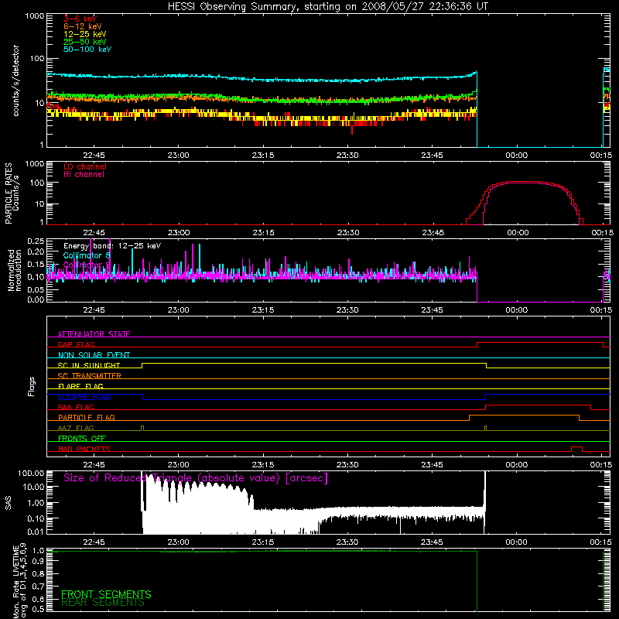Image resolution: width=619 pixels, height=619 pixels.
Task: Click "00:00" tick under the particle rates plot
Action: coord(518,233)
